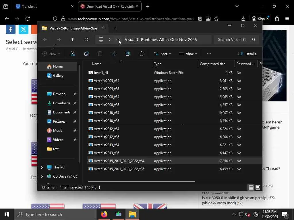
Task: Add a new Explorer tab
Action: click(115, 28)
